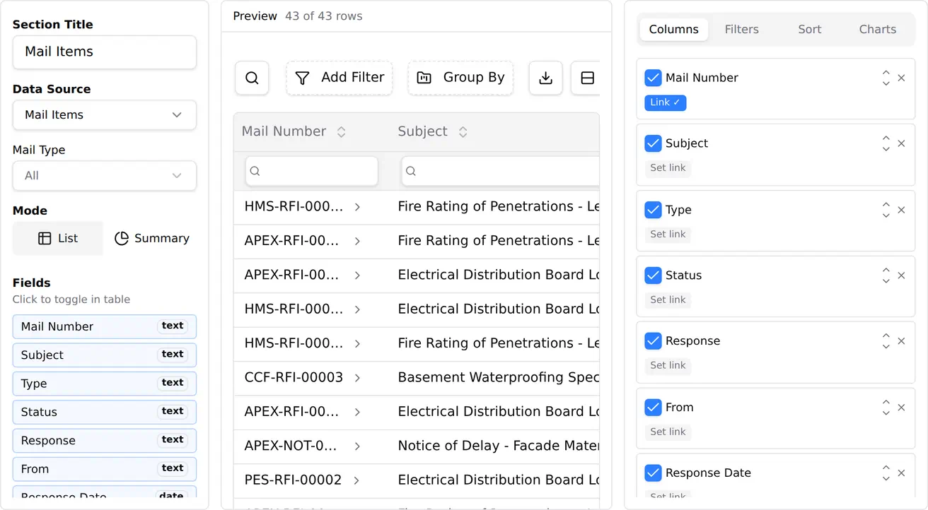Remove the Response column with its X
Screen dimensions: 928x510
click(901, 341)
